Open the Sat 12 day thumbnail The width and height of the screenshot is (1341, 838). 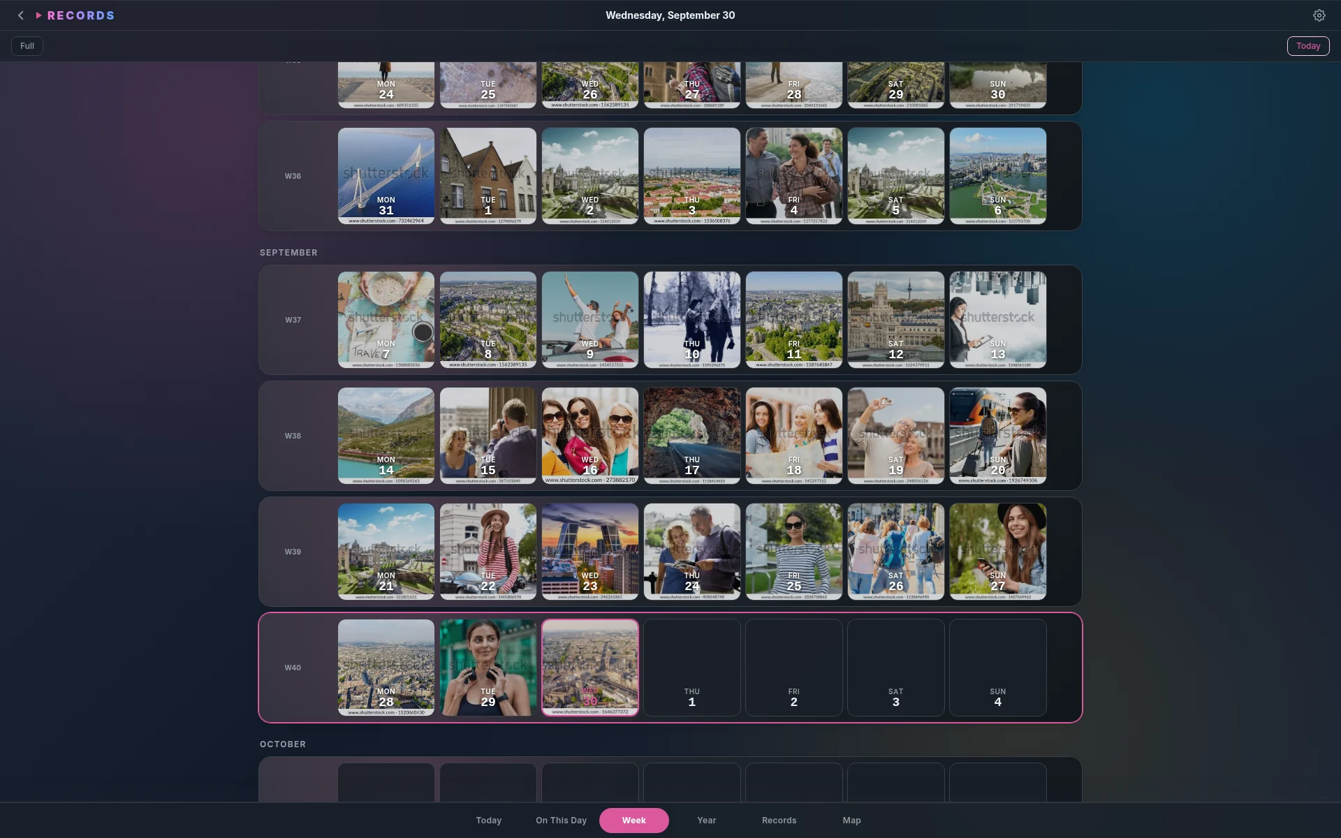[896, 320]
